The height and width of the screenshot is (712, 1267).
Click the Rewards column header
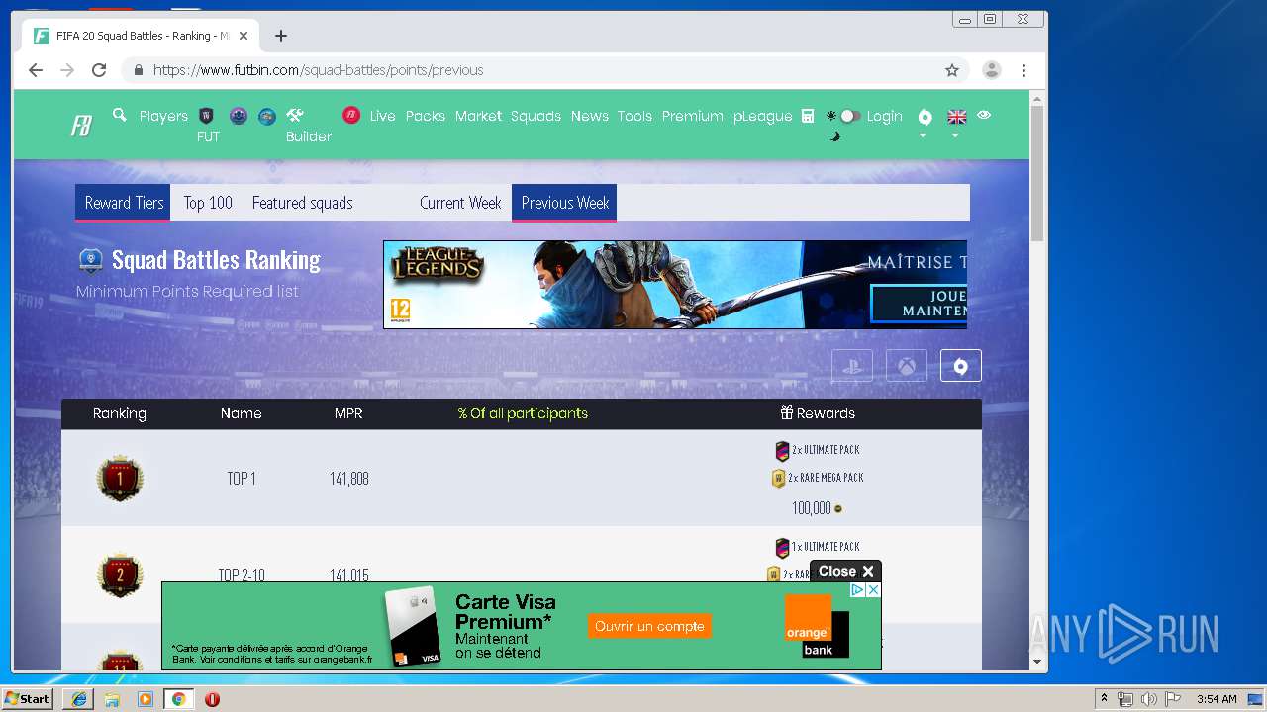click(x=818, y=413)
